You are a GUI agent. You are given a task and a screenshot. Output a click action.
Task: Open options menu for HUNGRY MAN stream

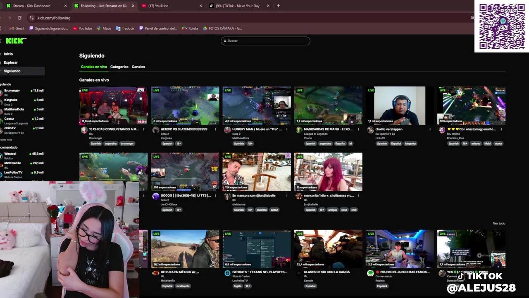287,129
